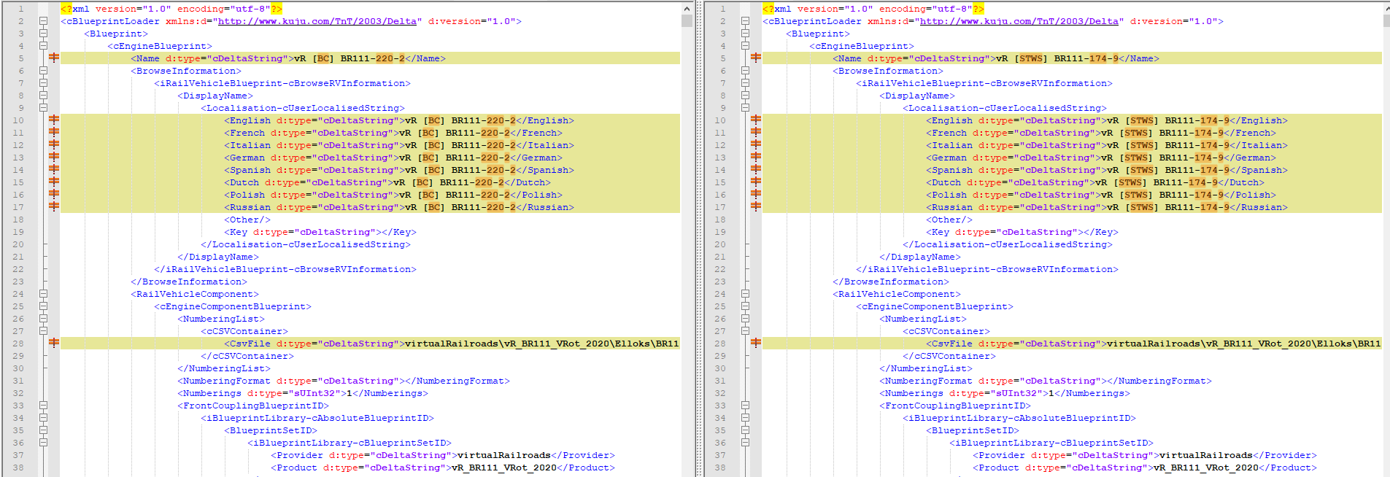The width and height of the screenshot is (1390, 477).
Task: Click the Provider virtualRailroads line in left pane
Action: [443, 455]
